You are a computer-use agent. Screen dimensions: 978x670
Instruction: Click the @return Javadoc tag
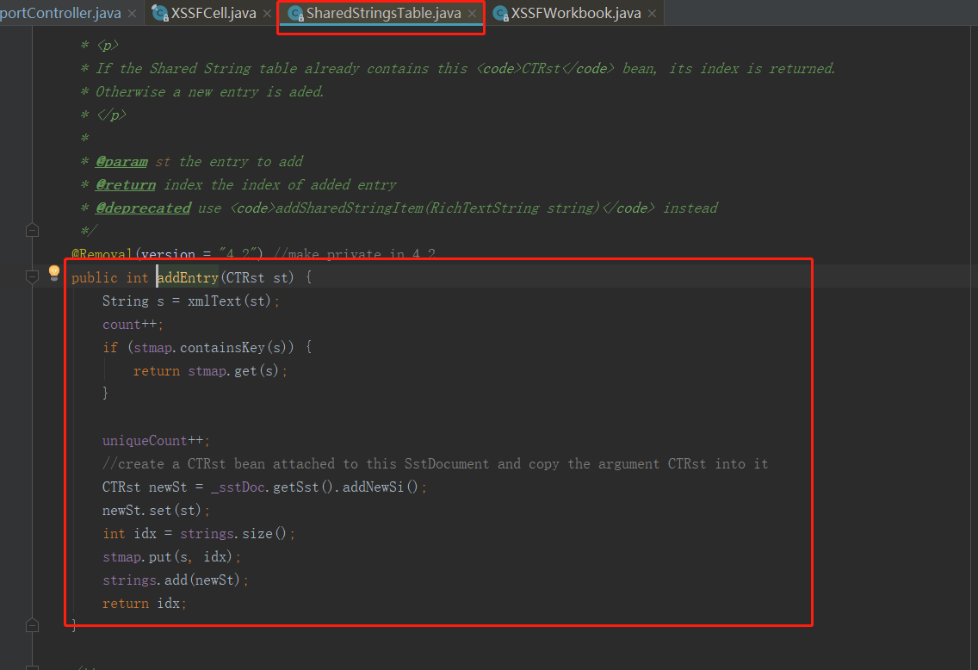pos(126,184)
